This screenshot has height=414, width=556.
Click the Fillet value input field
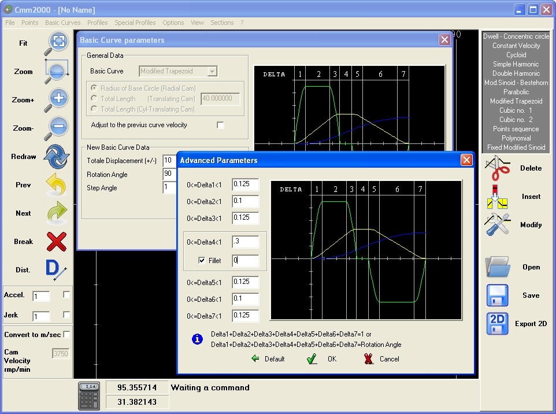click(246, 261)
